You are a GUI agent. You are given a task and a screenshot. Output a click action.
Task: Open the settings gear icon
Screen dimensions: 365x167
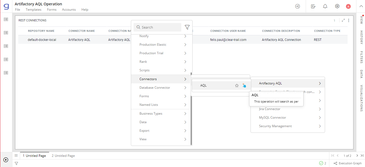point(337,6)
